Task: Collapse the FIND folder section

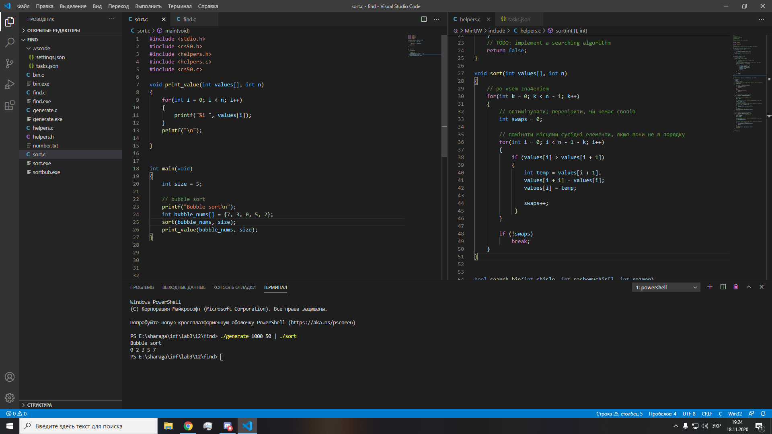Action: [x=71, y=40]
